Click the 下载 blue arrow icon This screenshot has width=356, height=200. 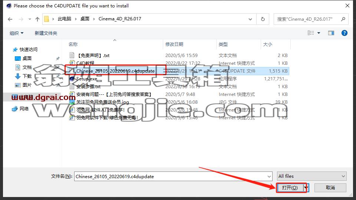(x=18, y=76)
